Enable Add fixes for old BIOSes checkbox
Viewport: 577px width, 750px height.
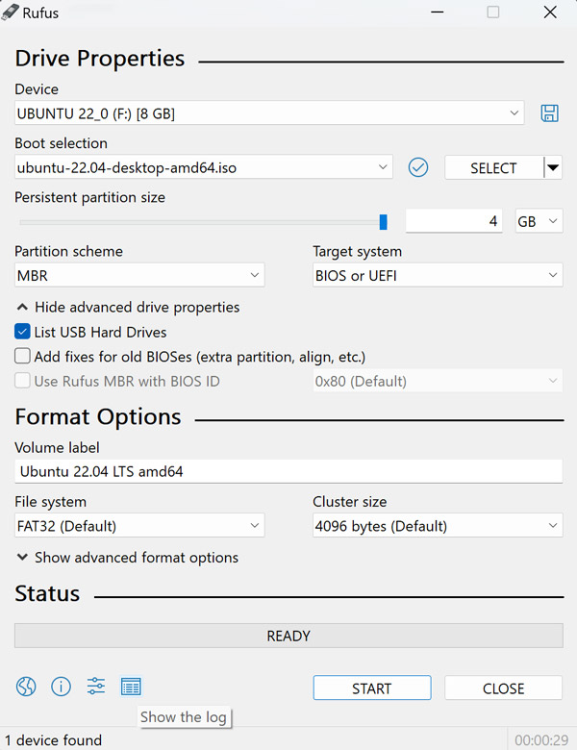point(22,357)
